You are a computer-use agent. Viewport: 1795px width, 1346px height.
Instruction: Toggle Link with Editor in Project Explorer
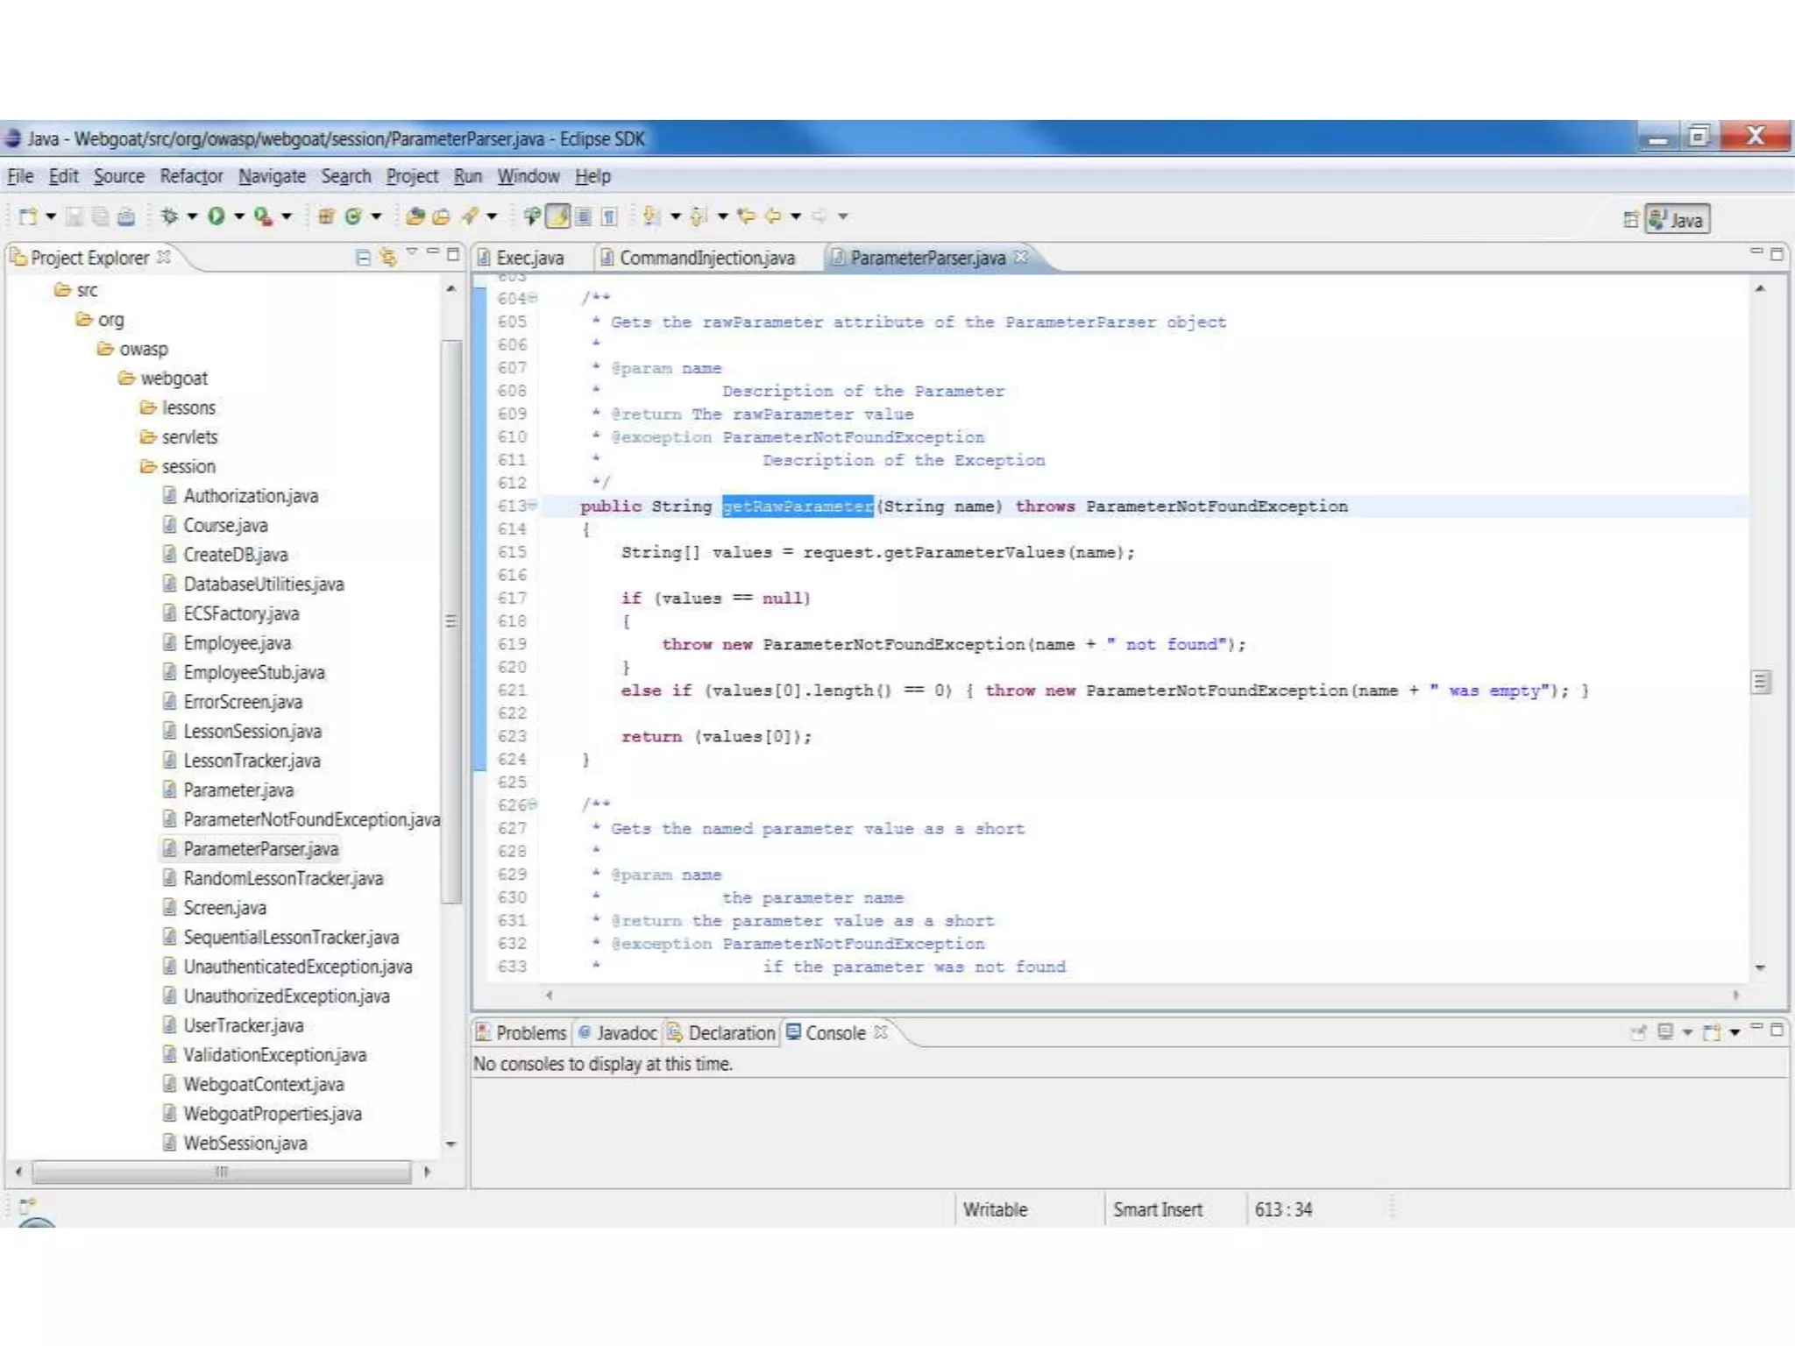click(x=387, y=257)
